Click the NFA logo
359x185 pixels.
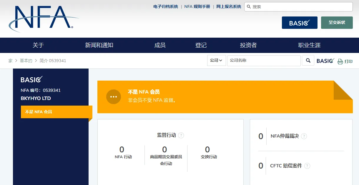(x=44, y=19)
